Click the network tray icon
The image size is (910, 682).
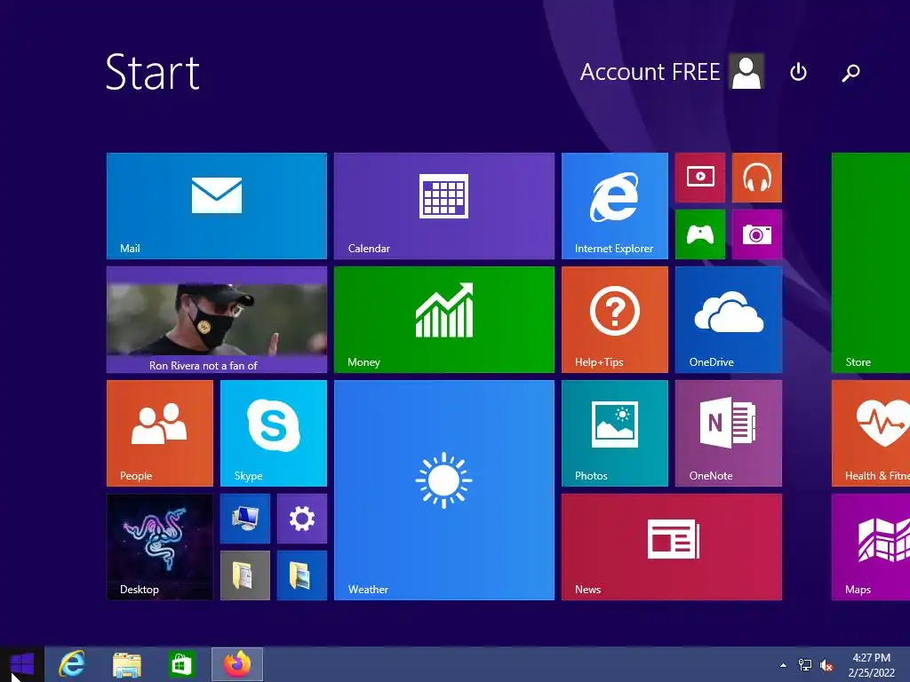coord(805,665)
